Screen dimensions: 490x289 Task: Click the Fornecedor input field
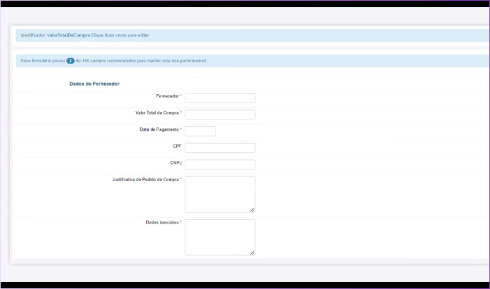click(219, 98)
